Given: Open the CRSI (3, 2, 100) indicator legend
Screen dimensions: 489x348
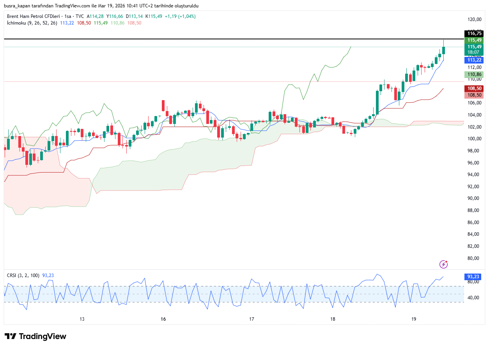Looking at the screenshot, I should [x=23, y=275].
